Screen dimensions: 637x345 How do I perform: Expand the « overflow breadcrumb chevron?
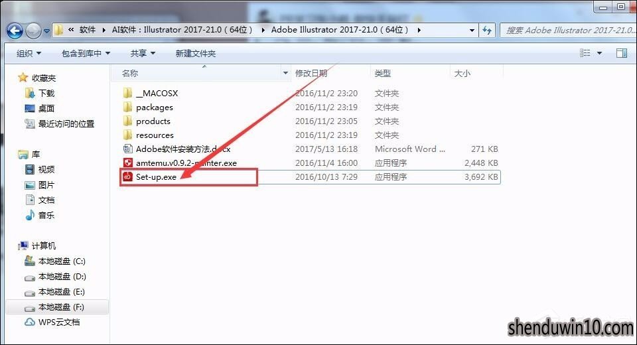tap(71, 30)
